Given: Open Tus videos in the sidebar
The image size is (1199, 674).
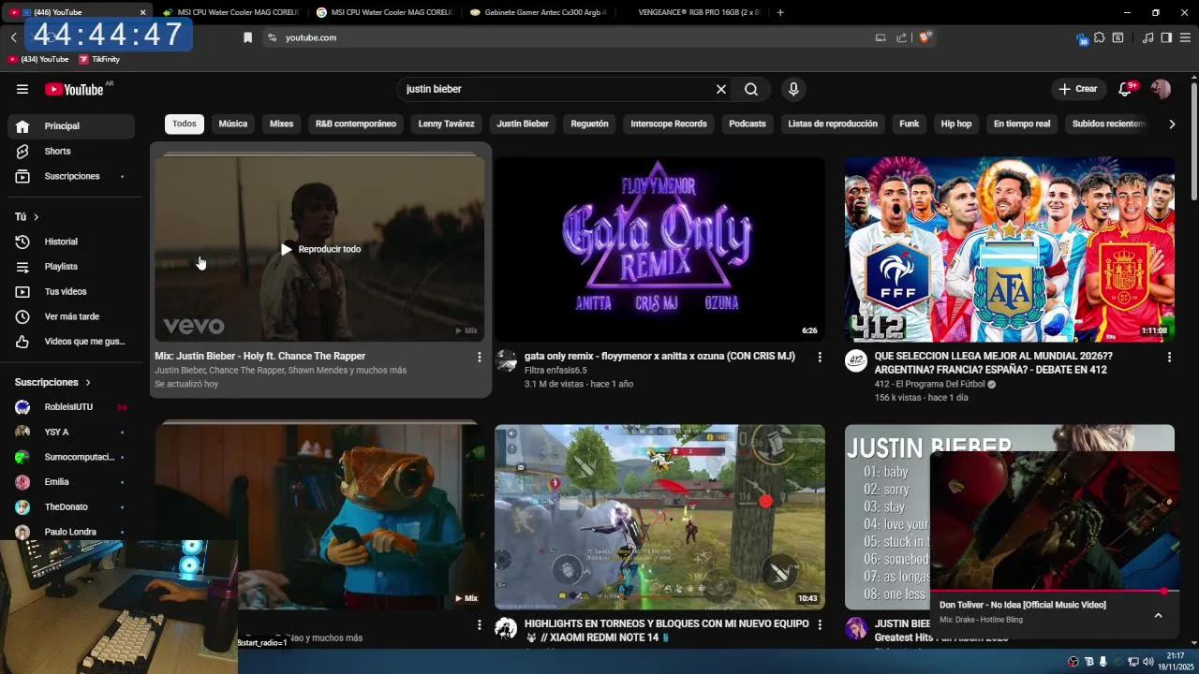Looking at the screenshot, I should click(x=70, y=291).
